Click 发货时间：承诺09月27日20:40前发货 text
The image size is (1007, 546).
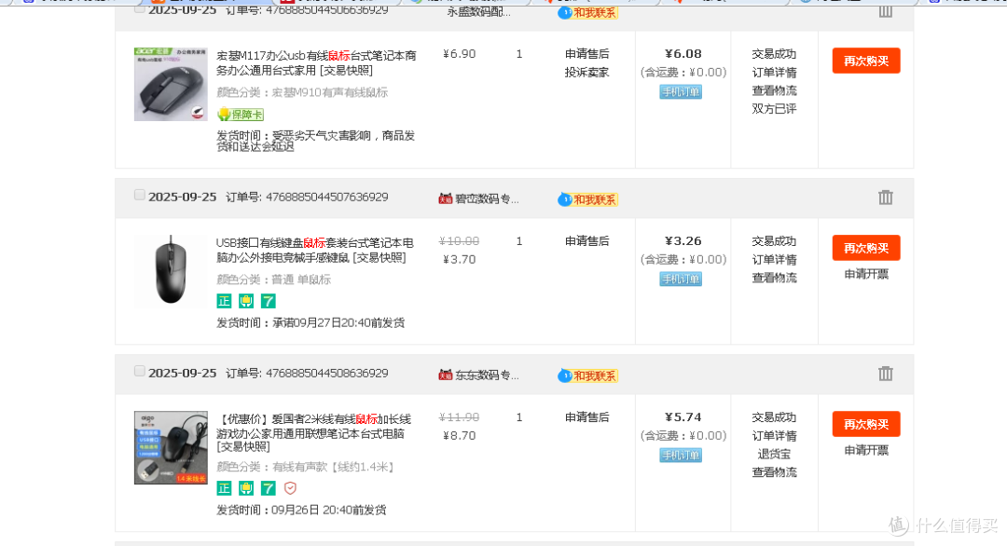[x=310, y=322]
